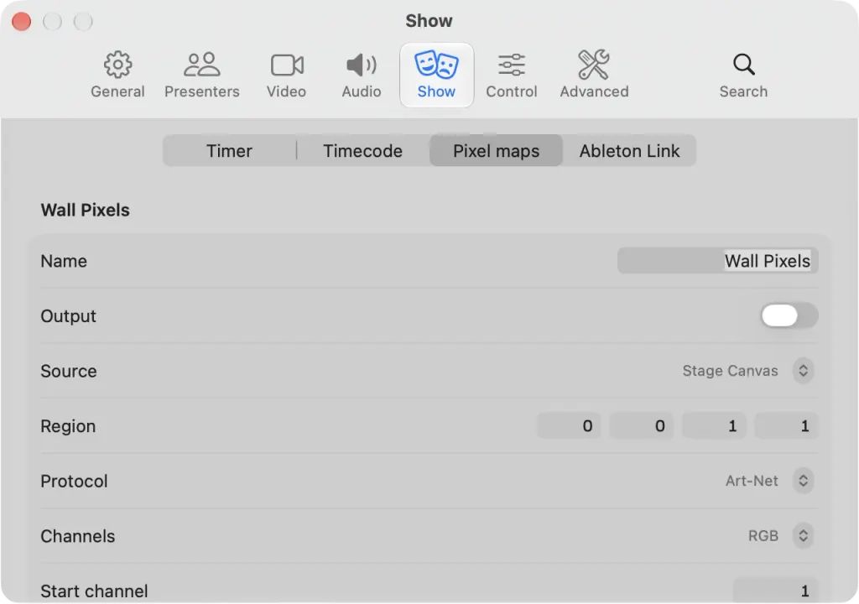This screenshot has width=859, height=604.
Task: Click the Name row label
Action: pyautogui.click(x=64, y=261)
